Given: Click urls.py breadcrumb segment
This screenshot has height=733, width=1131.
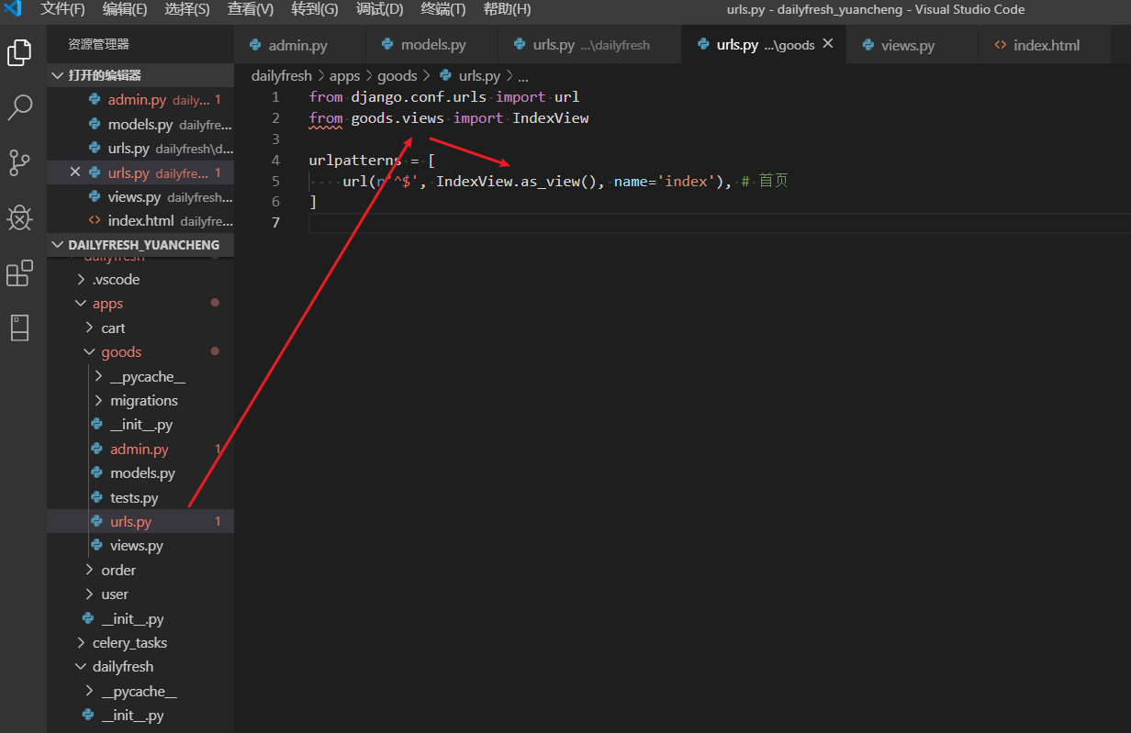Looking at the screenshot, I should (479, 76).
